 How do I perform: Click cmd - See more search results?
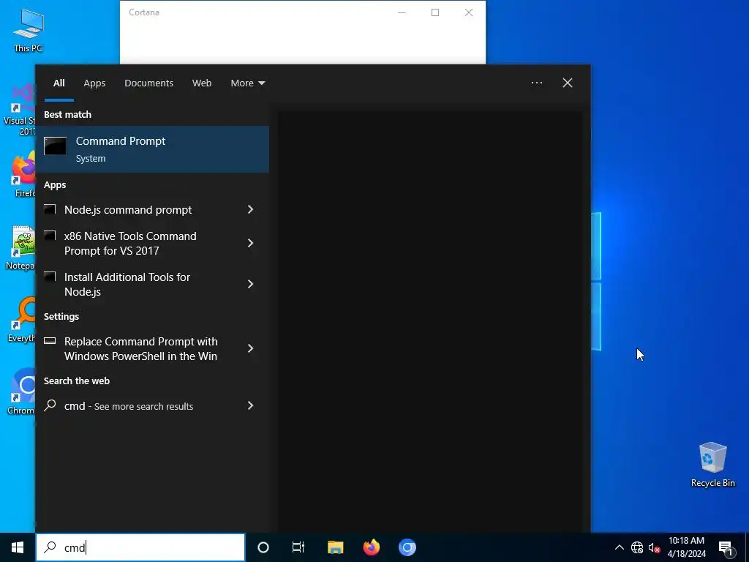[129, 405]
